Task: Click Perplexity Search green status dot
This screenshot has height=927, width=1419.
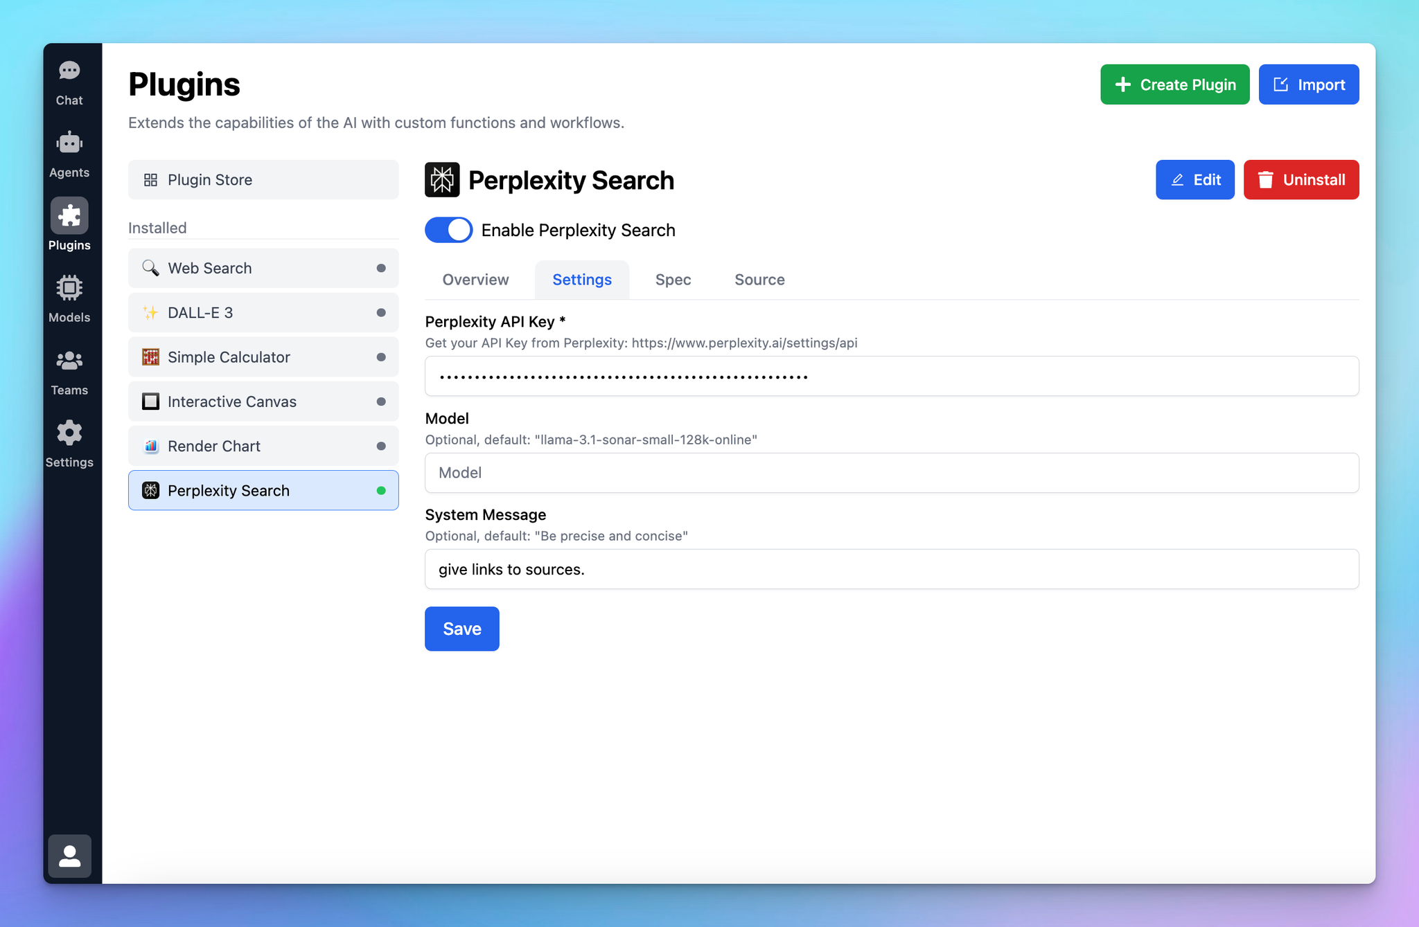Action: [x=381, y=490]
